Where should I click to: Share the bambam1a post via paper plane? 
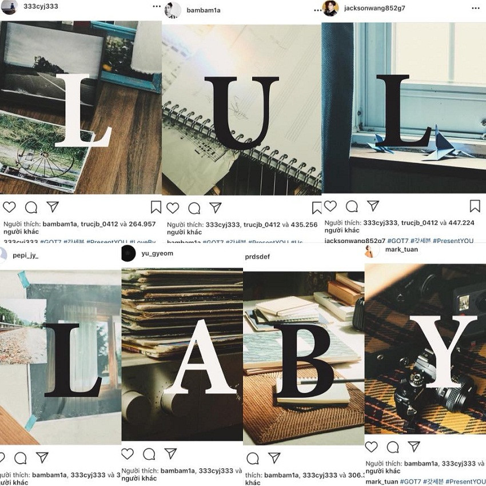[216, 208]
